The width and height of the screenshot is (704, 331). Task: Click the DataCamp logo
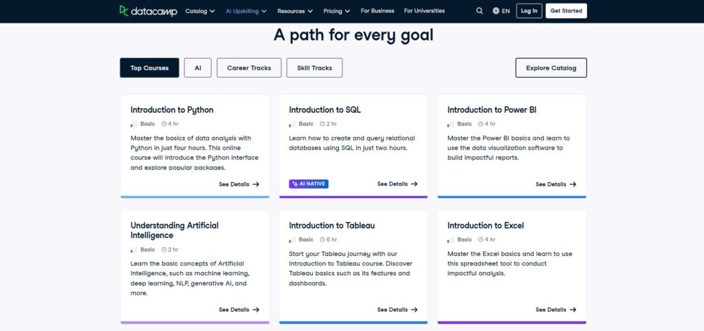tap(148, 11)
